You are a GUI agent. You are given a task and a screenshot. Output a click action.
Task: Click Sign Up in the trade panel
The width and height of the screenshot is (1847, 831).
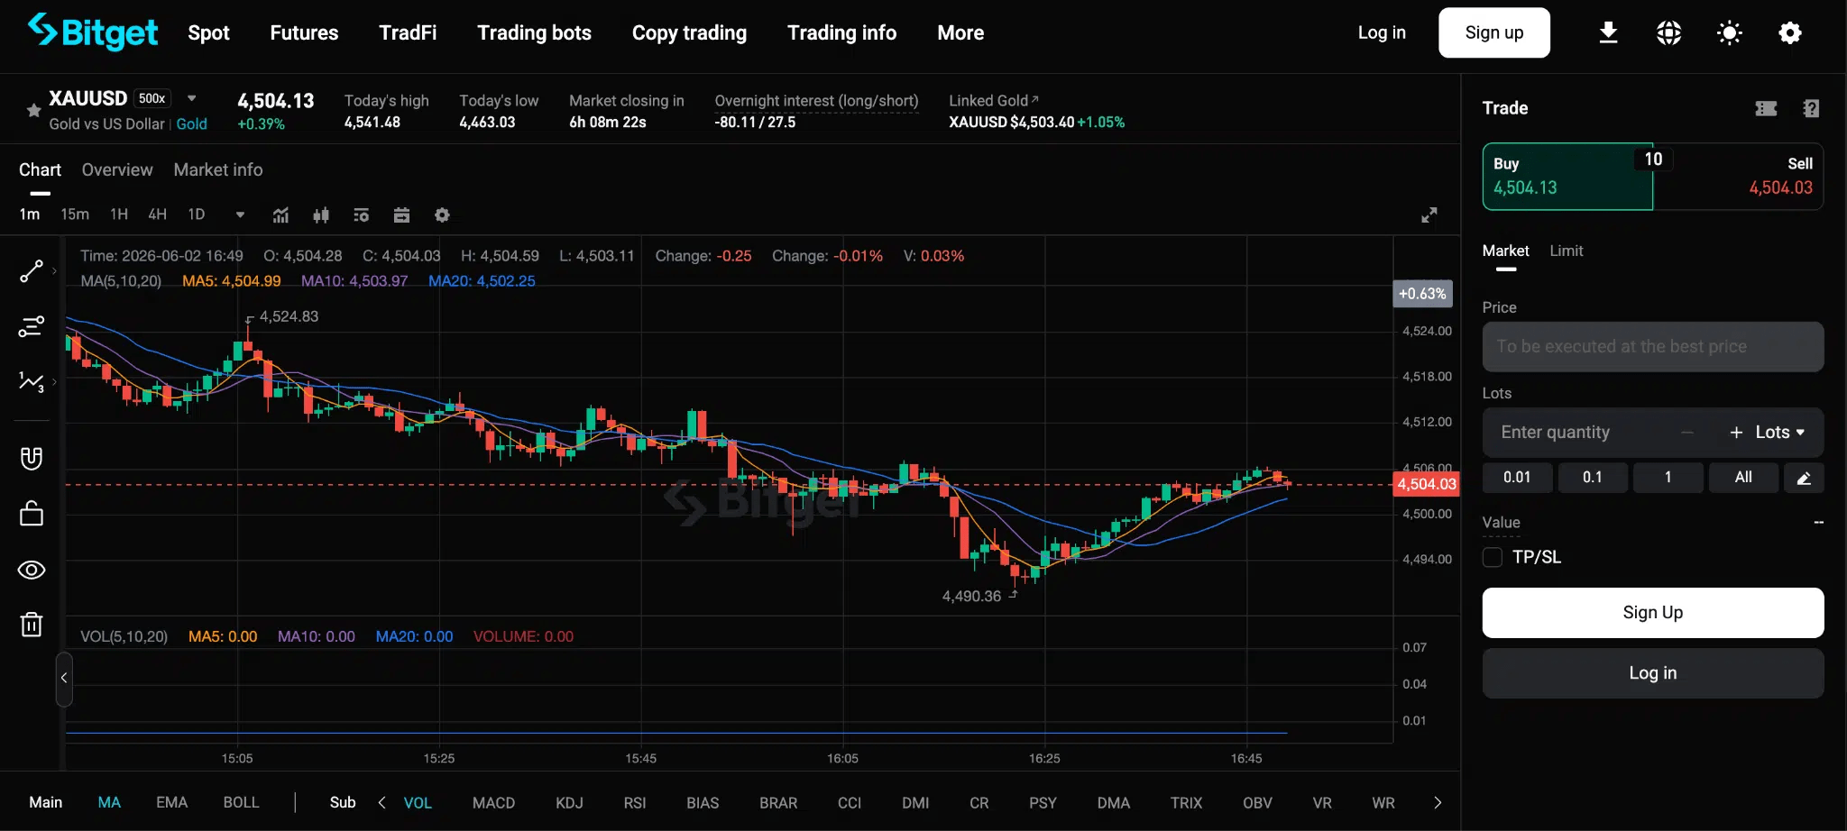pos(1653,613)
